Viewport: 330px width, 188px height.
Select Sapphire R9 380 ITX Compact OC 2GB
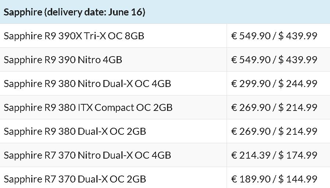(x=88, y=108)
